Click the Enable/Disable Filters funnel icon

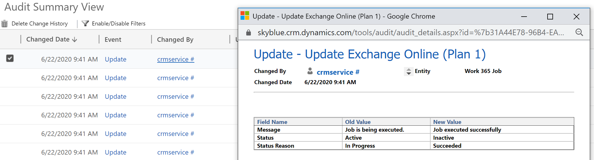[x=85, y=23]
